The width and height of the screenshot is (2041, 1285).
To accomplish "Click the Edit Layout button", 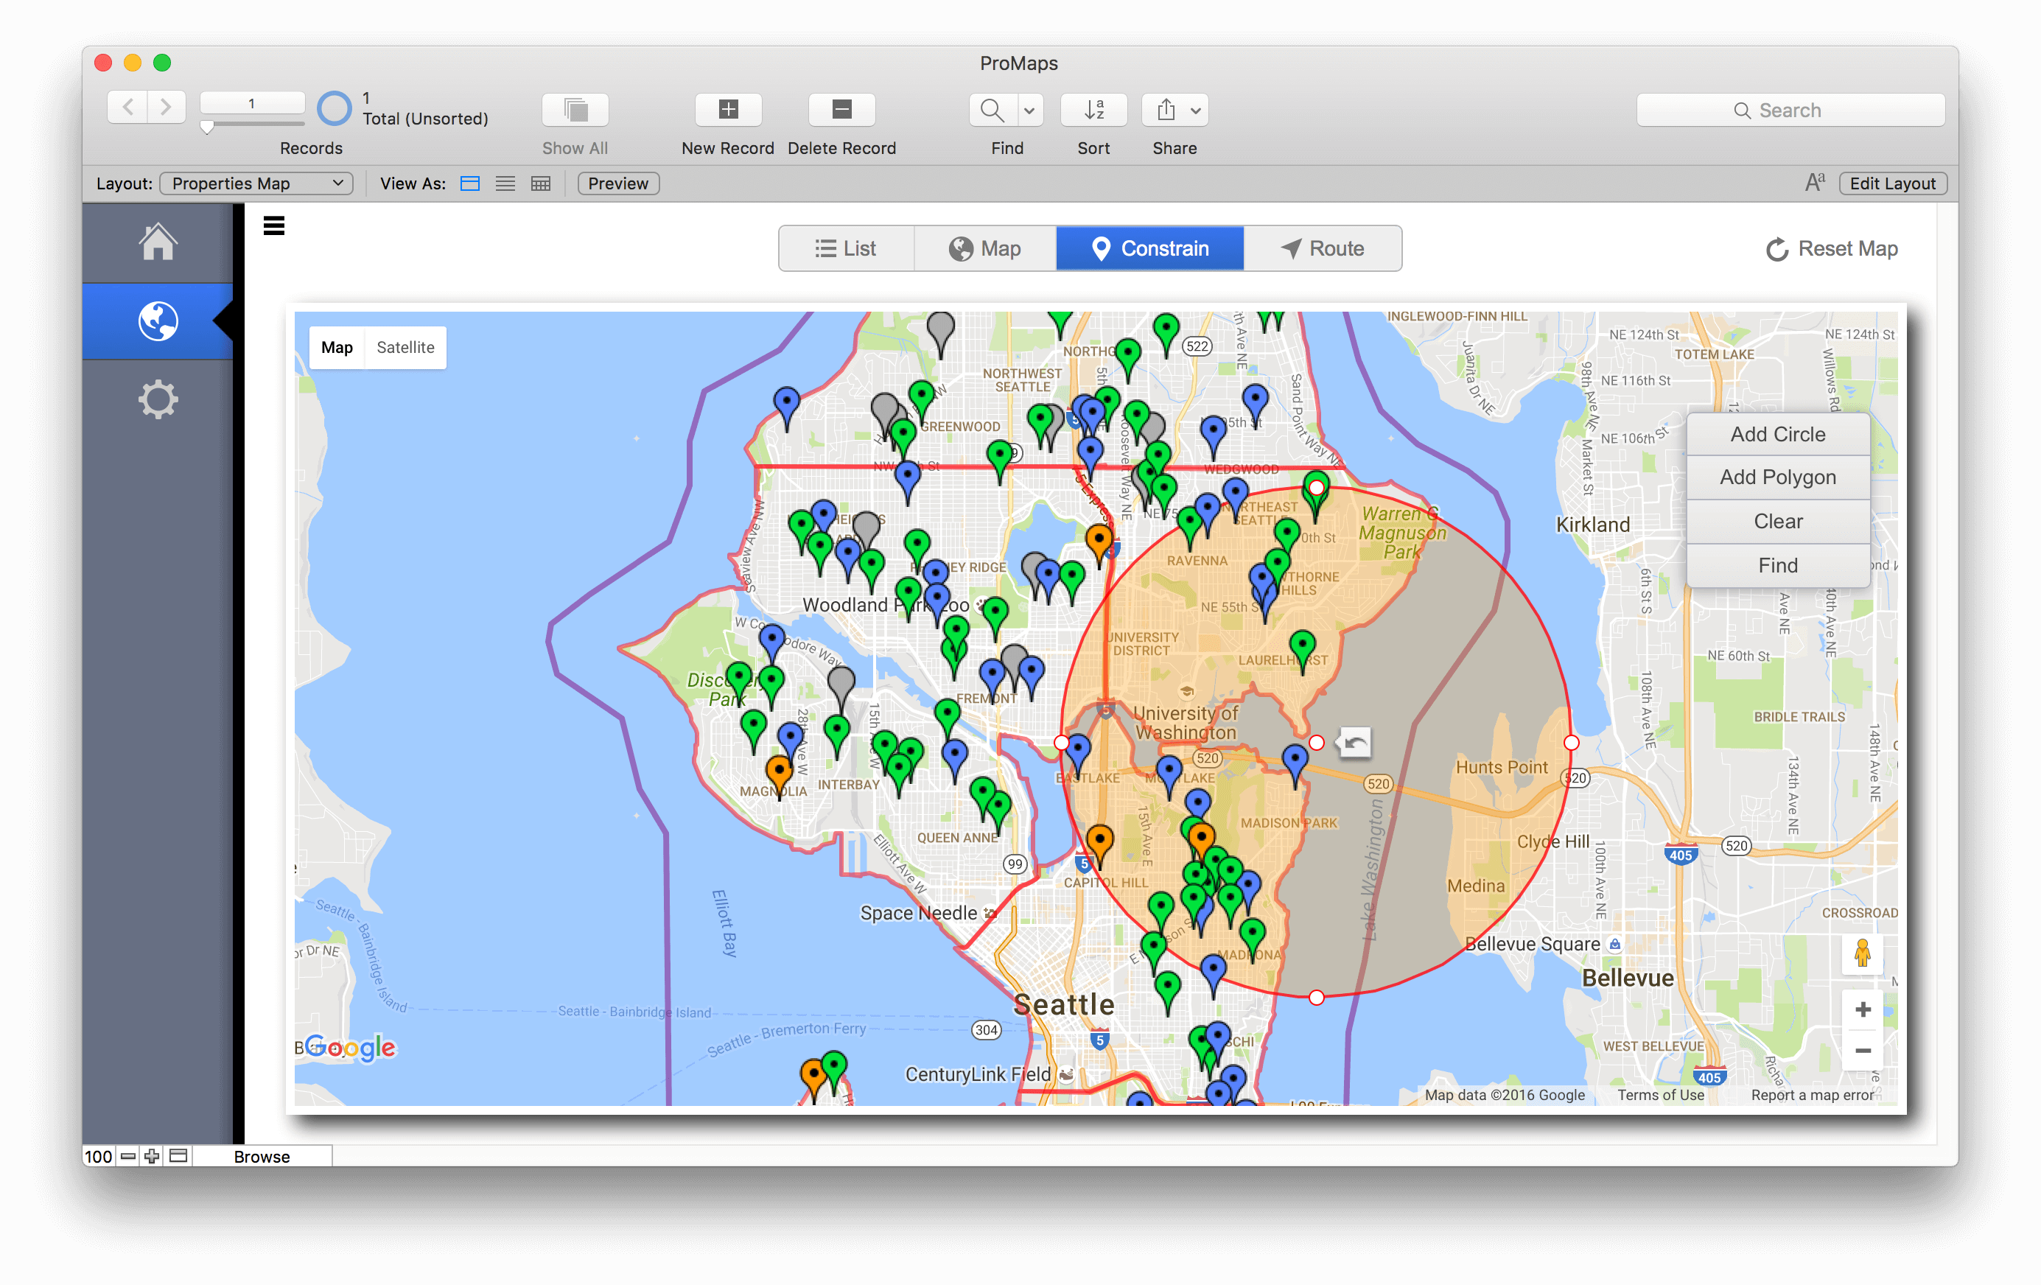I will pyautogui.click(x=1892, y=183).
